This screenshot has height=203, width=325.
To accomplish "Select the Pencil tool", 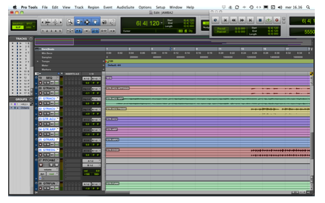I will tap(112, 22).
